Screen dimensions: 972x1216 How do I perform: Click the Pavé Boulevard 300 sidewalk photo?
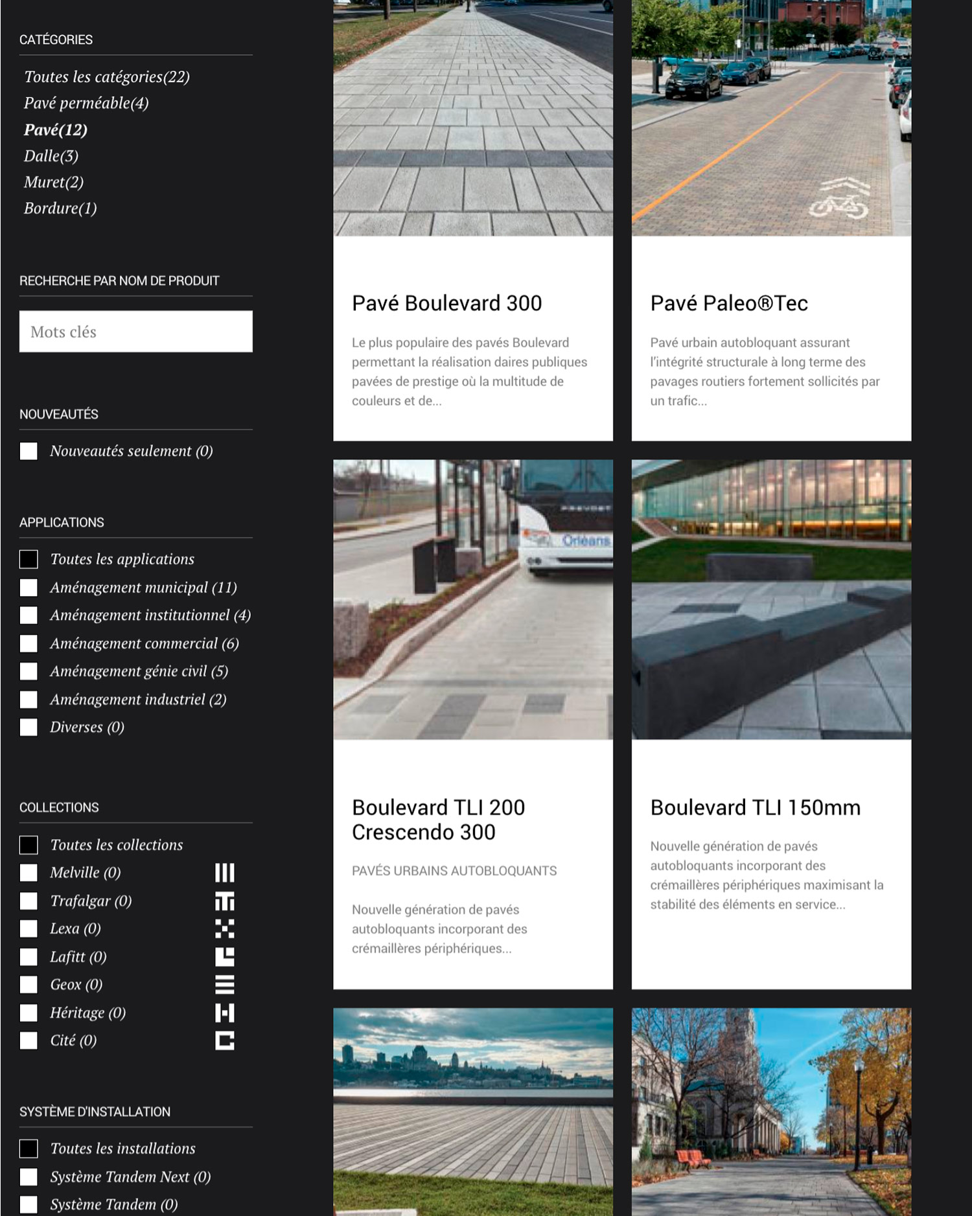click(473, 118)
